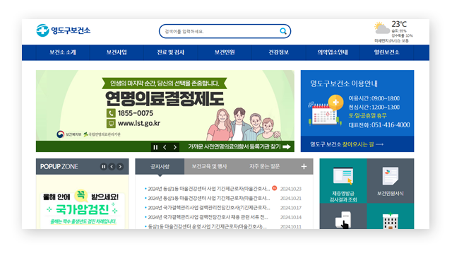
Task: Open the 보건사업 menu
Action: (x=117, y=52)
